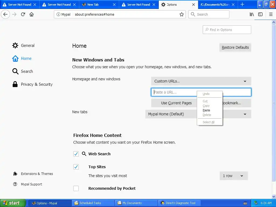Uncheck the Web Search checkbox

(x=76, y=154)
